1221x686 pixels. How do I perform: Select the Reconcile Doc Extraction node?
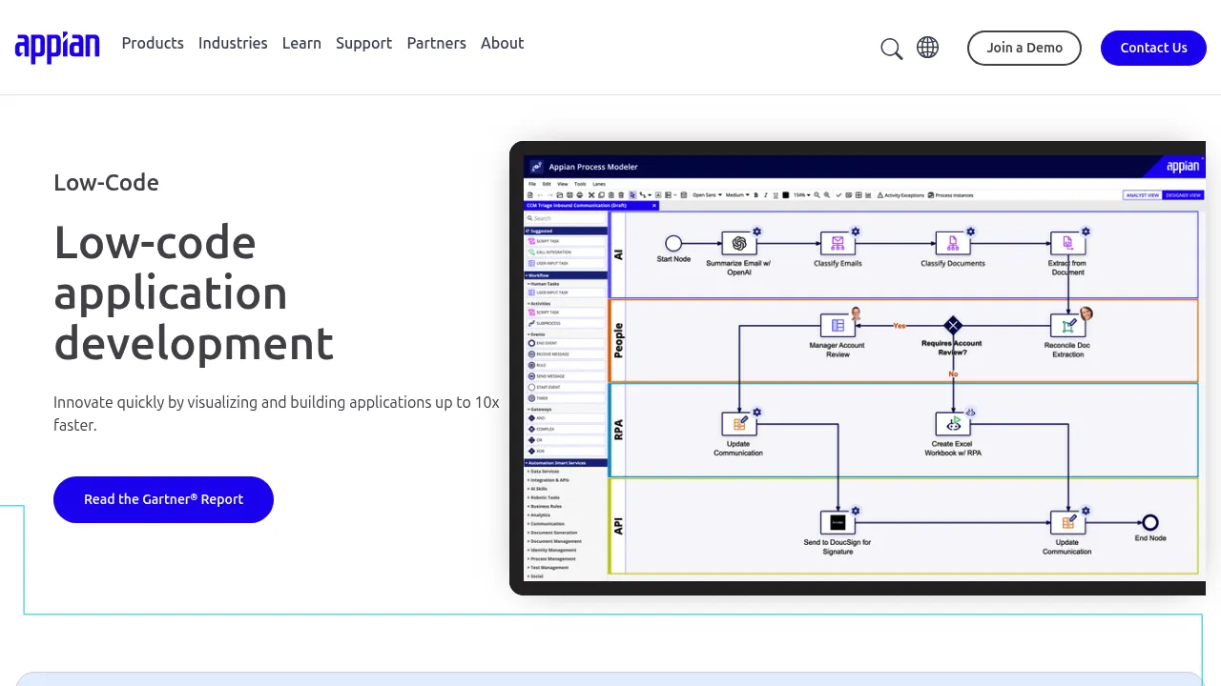[1067, 325]
